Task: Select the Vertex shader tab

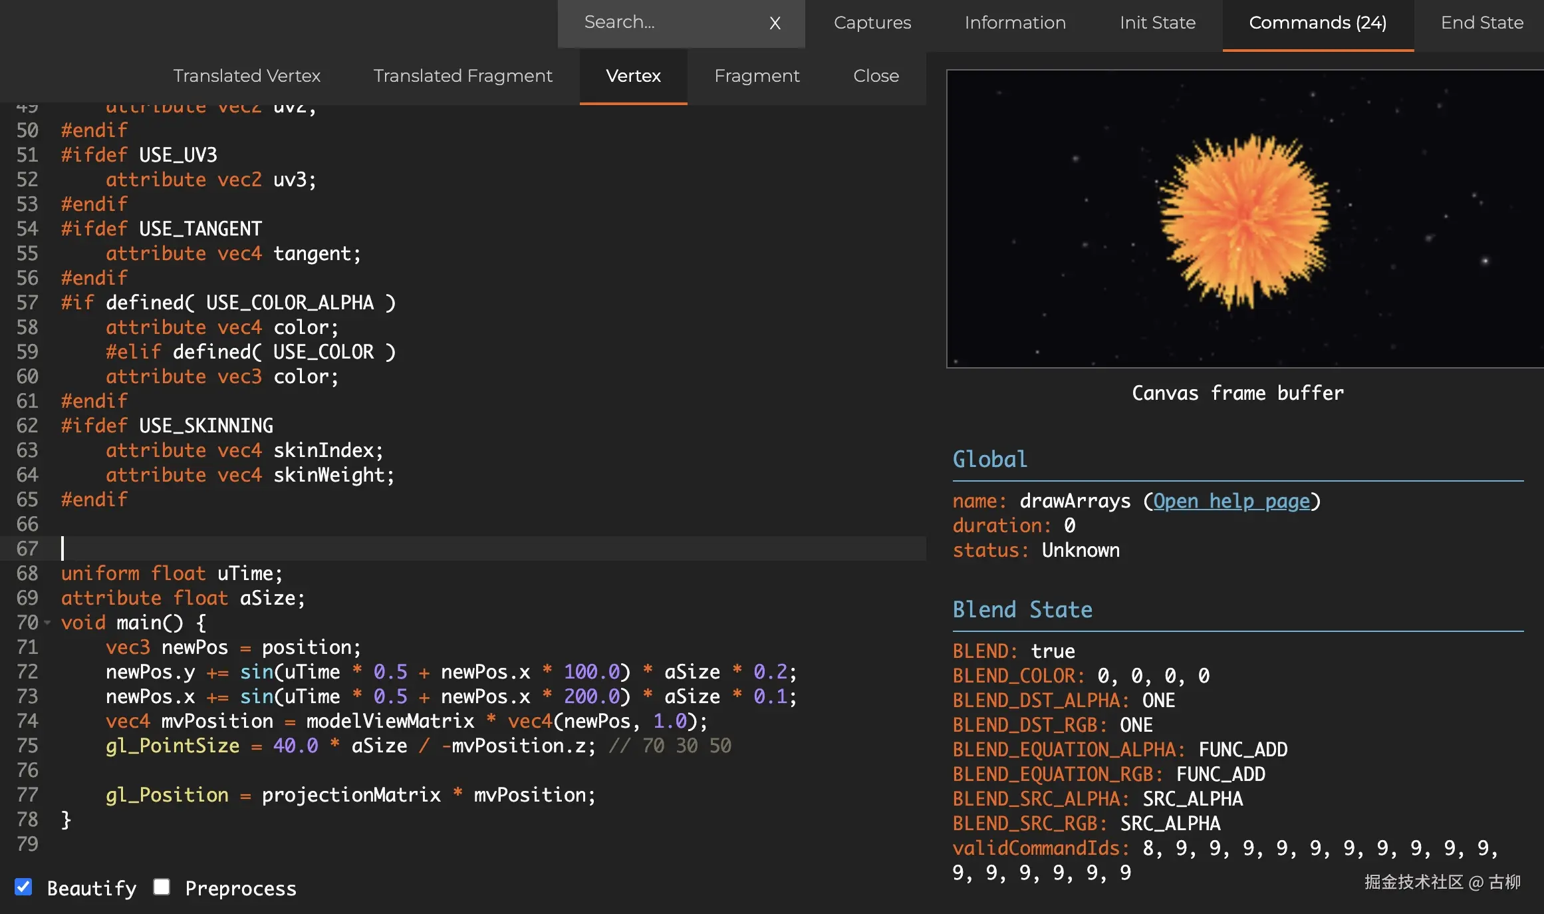Action: 633,76
